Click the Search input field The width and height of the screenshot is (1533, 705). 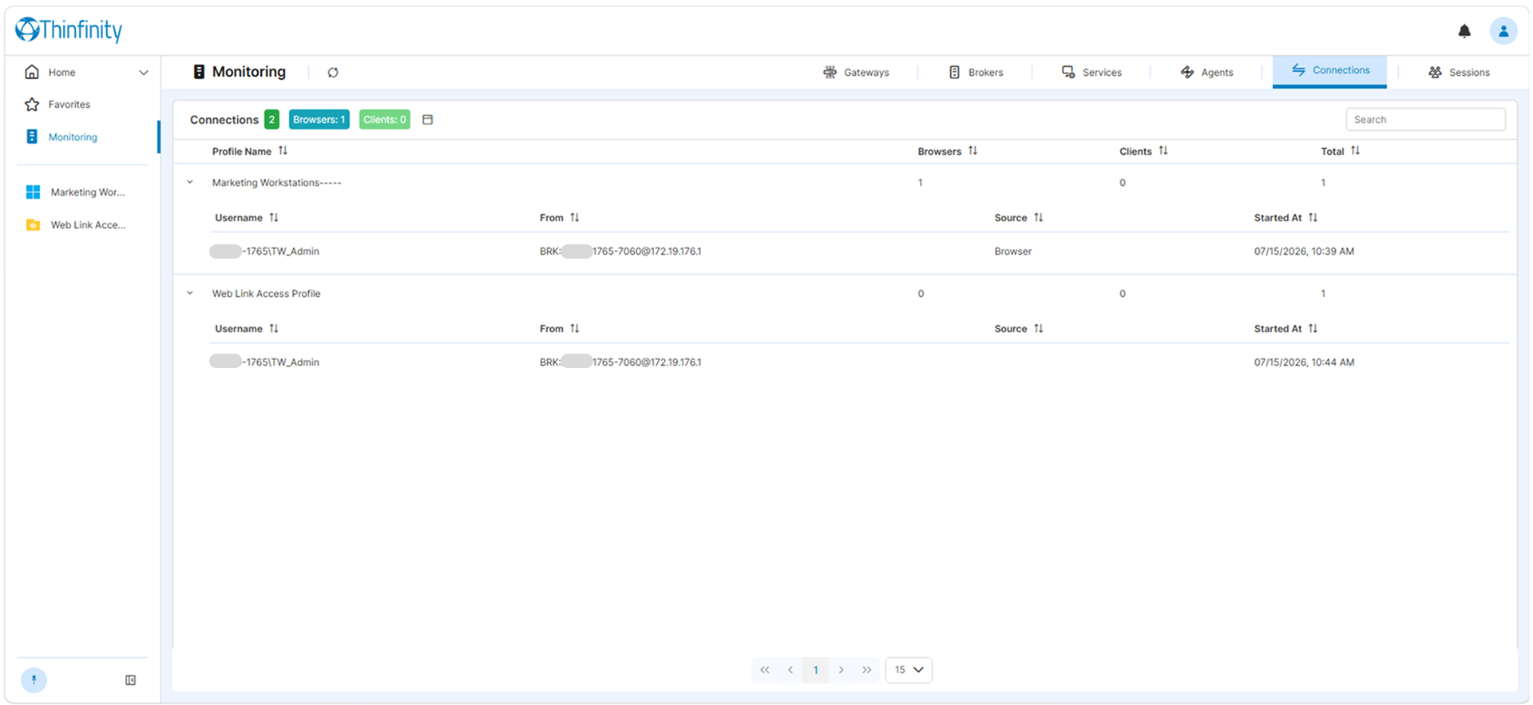(x=1426, y=120)
